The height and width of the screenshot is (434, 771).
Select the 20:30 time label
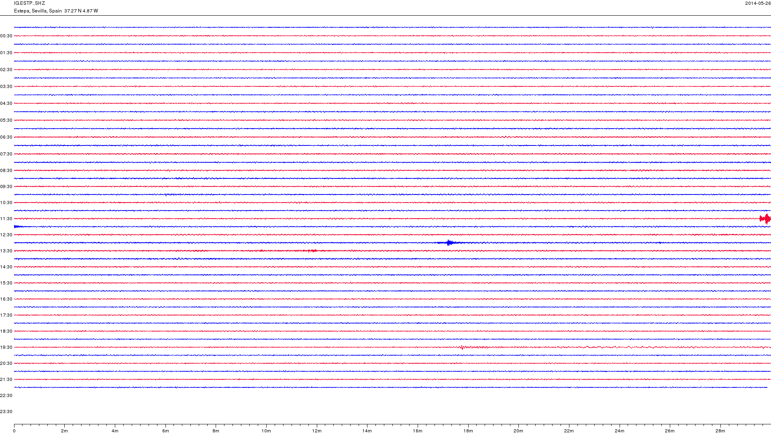tap(6, 364)
